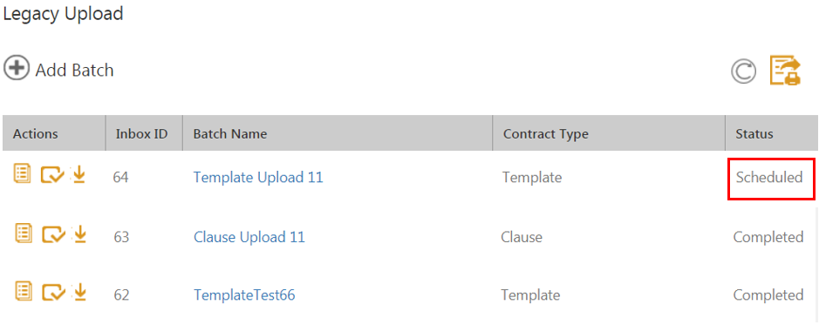Sort by the Contract Type column header
This screenshot has height=325, width=819.
pyautogui.click(x=546, y=134)
